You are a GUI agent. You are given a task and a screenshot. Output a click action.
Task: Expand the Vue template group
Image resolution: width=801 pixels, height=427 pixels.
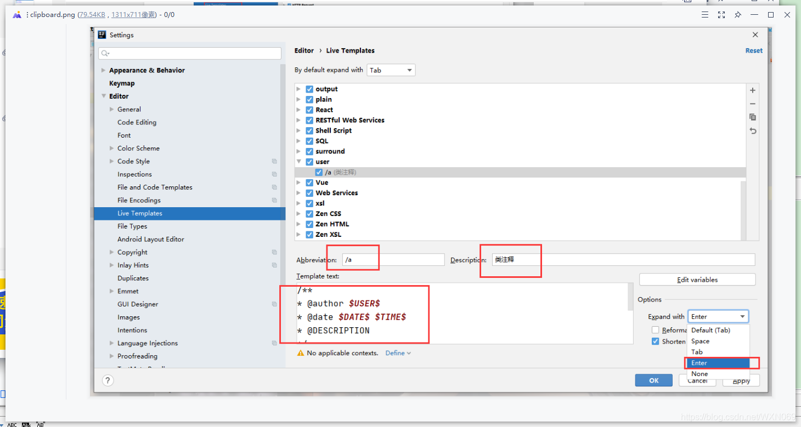(299, 183)
